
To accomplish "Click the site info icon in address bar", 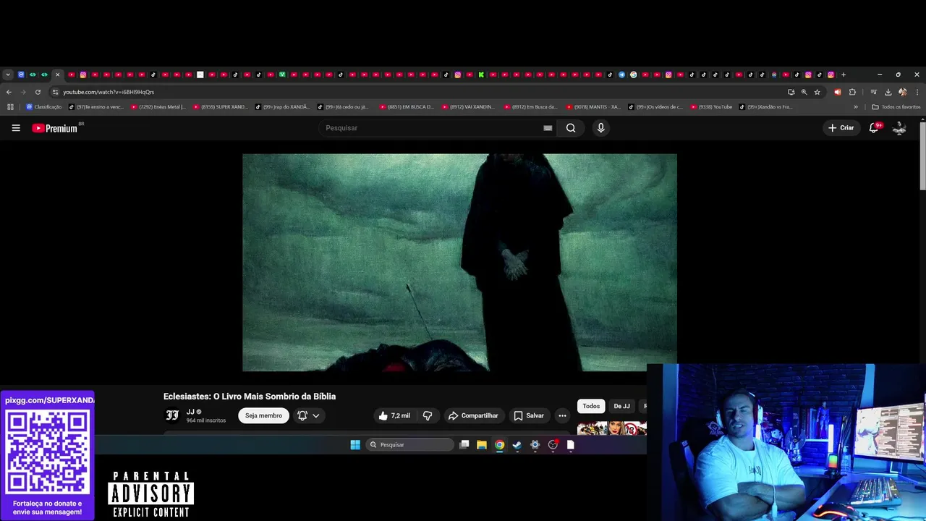I will (55, 92).
